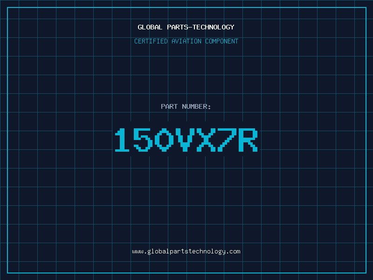373x280 pixels.
Task: Click the digit 5 of the part number
Action: [143, 140]
